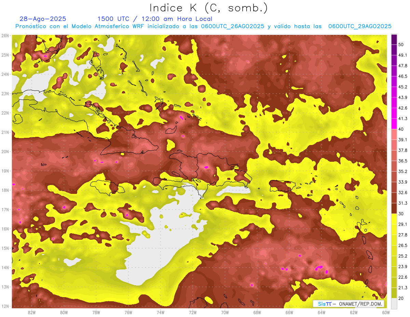Select the 18N latitude label
This screenshot has width=410, height=317.
tap(5, 190)
